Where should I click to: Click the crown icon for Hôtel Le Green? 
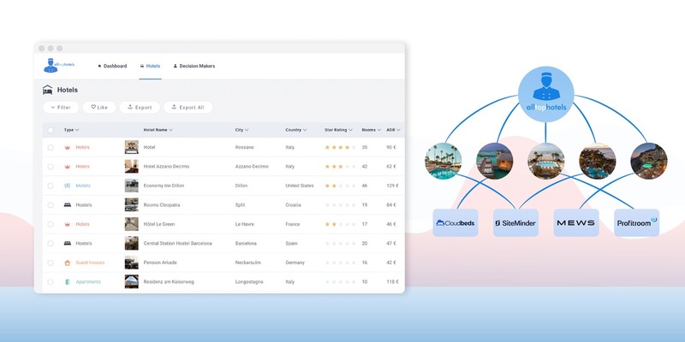point(68,224)
